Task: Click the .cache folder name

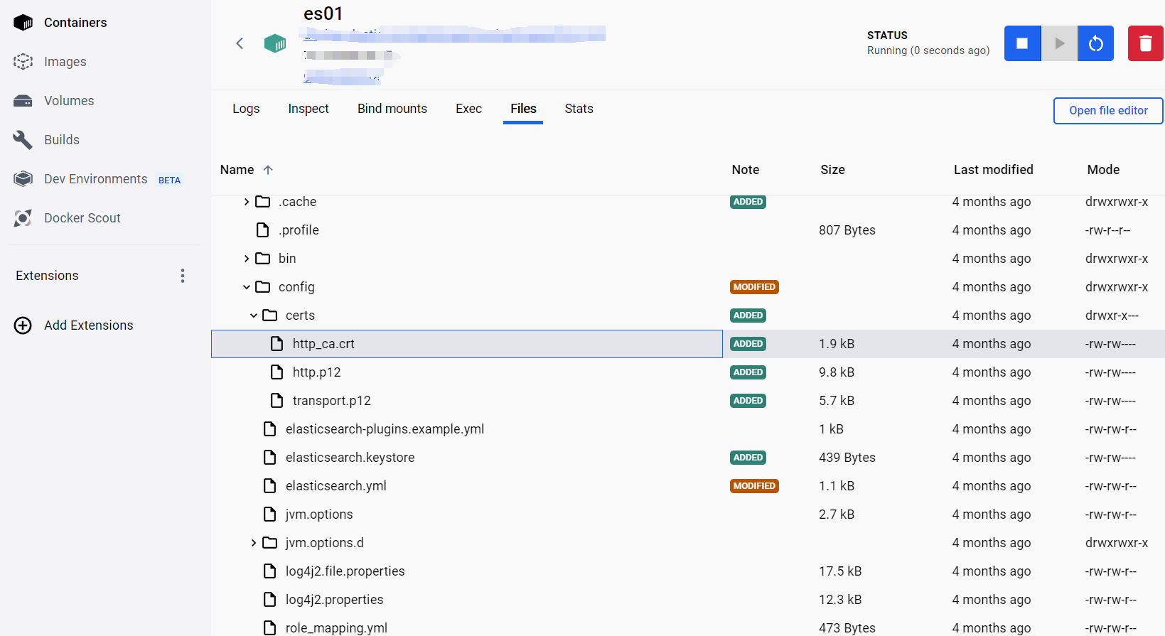Action: 298,202
